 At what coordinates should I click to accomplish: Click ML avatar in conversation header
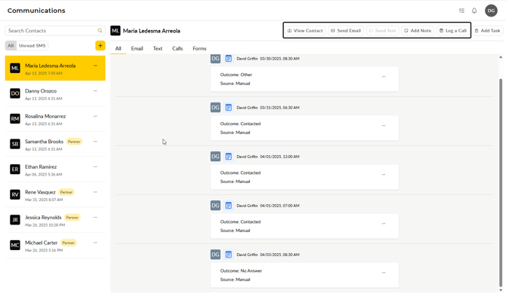[x=116, y=31]
